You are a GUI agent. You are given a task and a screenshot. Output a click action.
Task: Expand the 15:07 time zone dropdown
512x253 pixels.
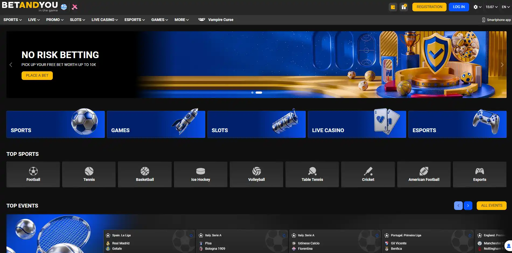(x=492, y=7)
